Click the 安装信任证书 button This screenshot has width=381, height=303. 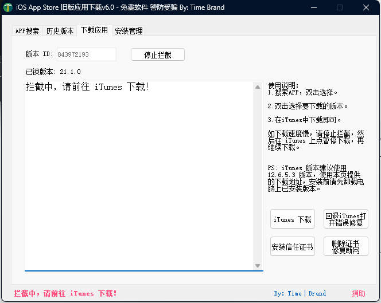click(293, 246)
